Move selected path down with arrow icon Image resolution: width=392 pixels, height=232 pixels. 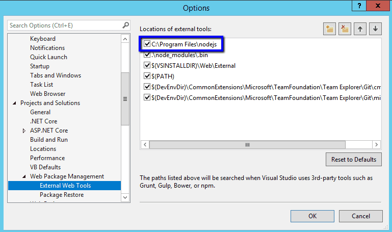click(375, 29)
